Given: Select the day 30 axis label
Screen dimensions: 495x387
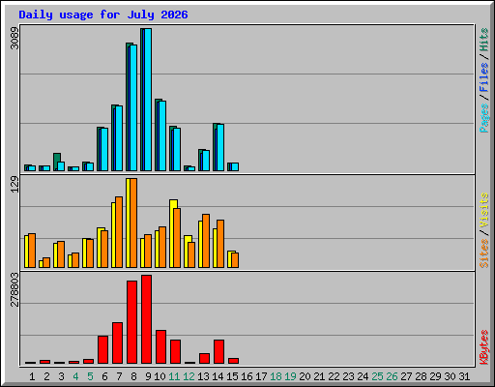Looking at the screenshot, I should 450,376.
